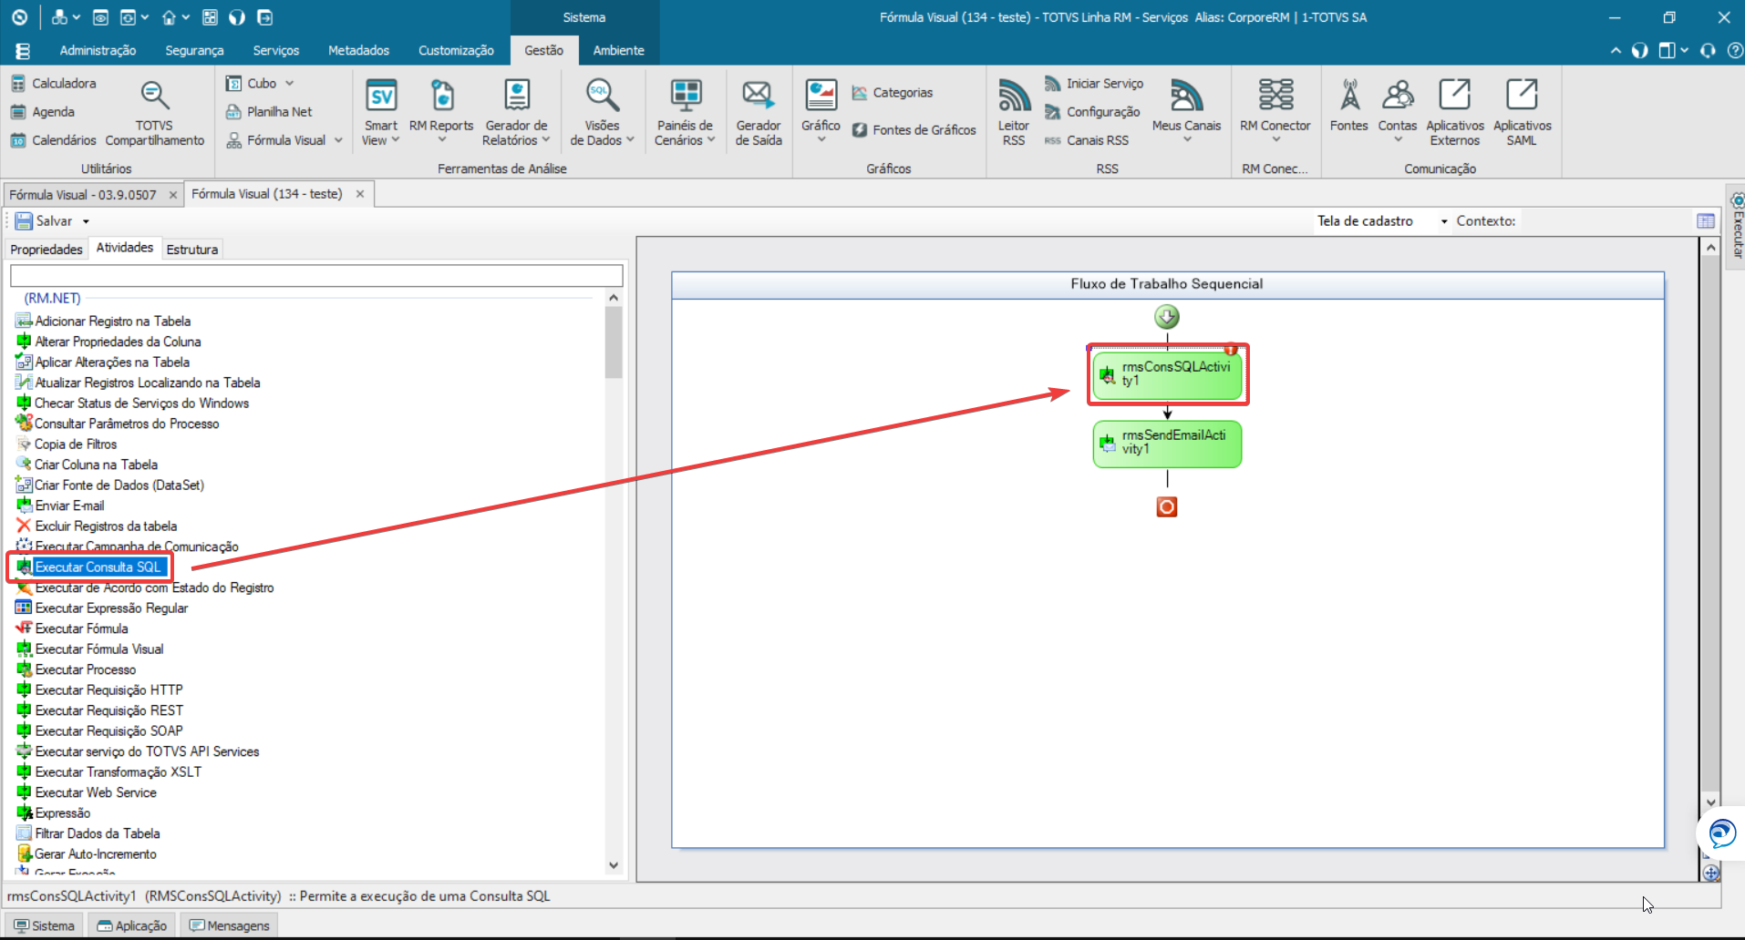Open Gerador de Saída
This screenshot has width=1745, height=940.
tap(758, 112)
